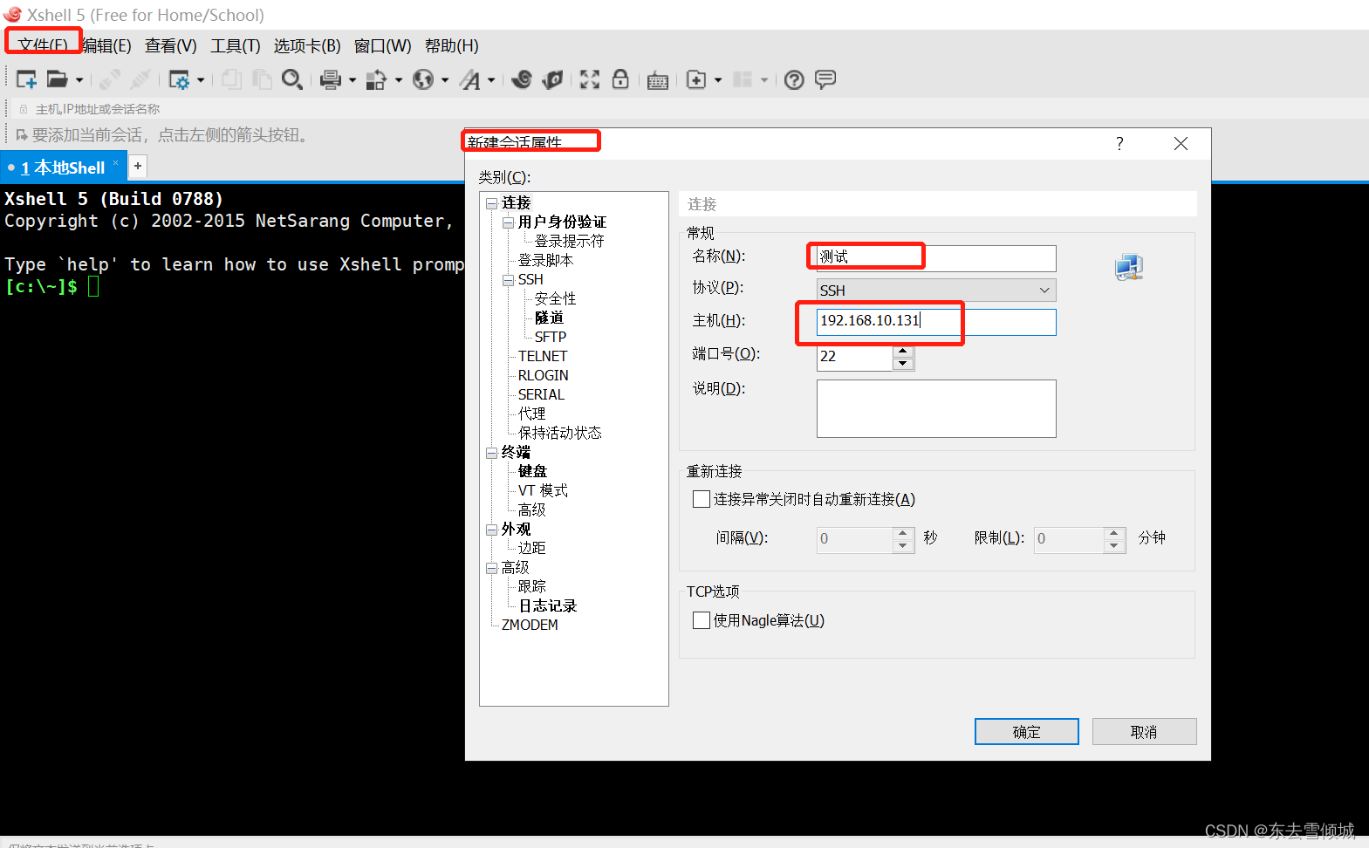Open the 窗口(W) menu

pos(382,45)
